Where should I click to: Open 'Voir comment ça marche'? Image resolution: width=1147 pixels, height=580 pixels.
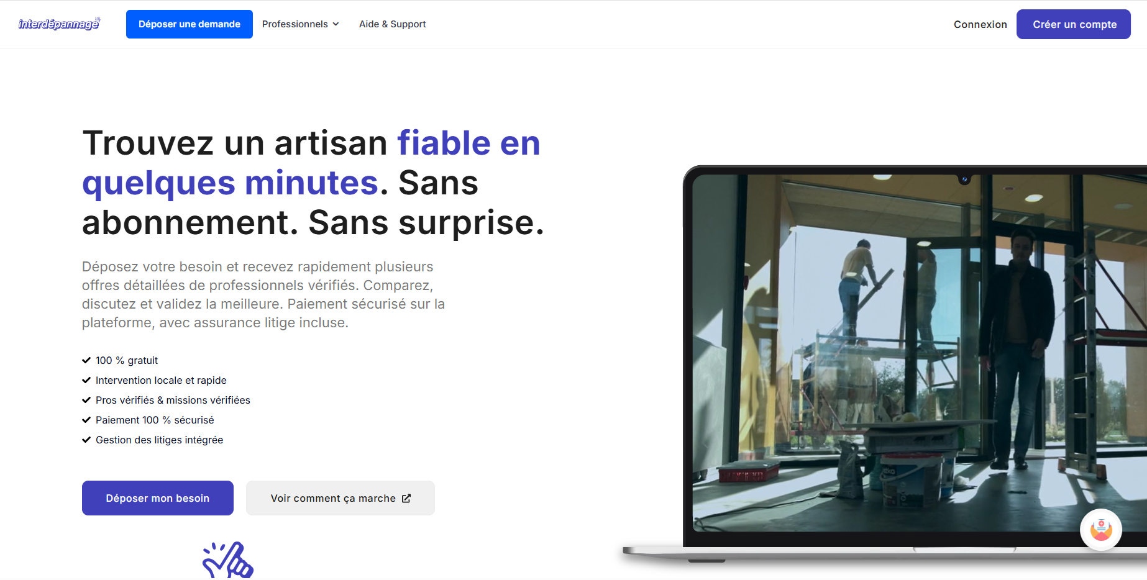click(333, 498)
